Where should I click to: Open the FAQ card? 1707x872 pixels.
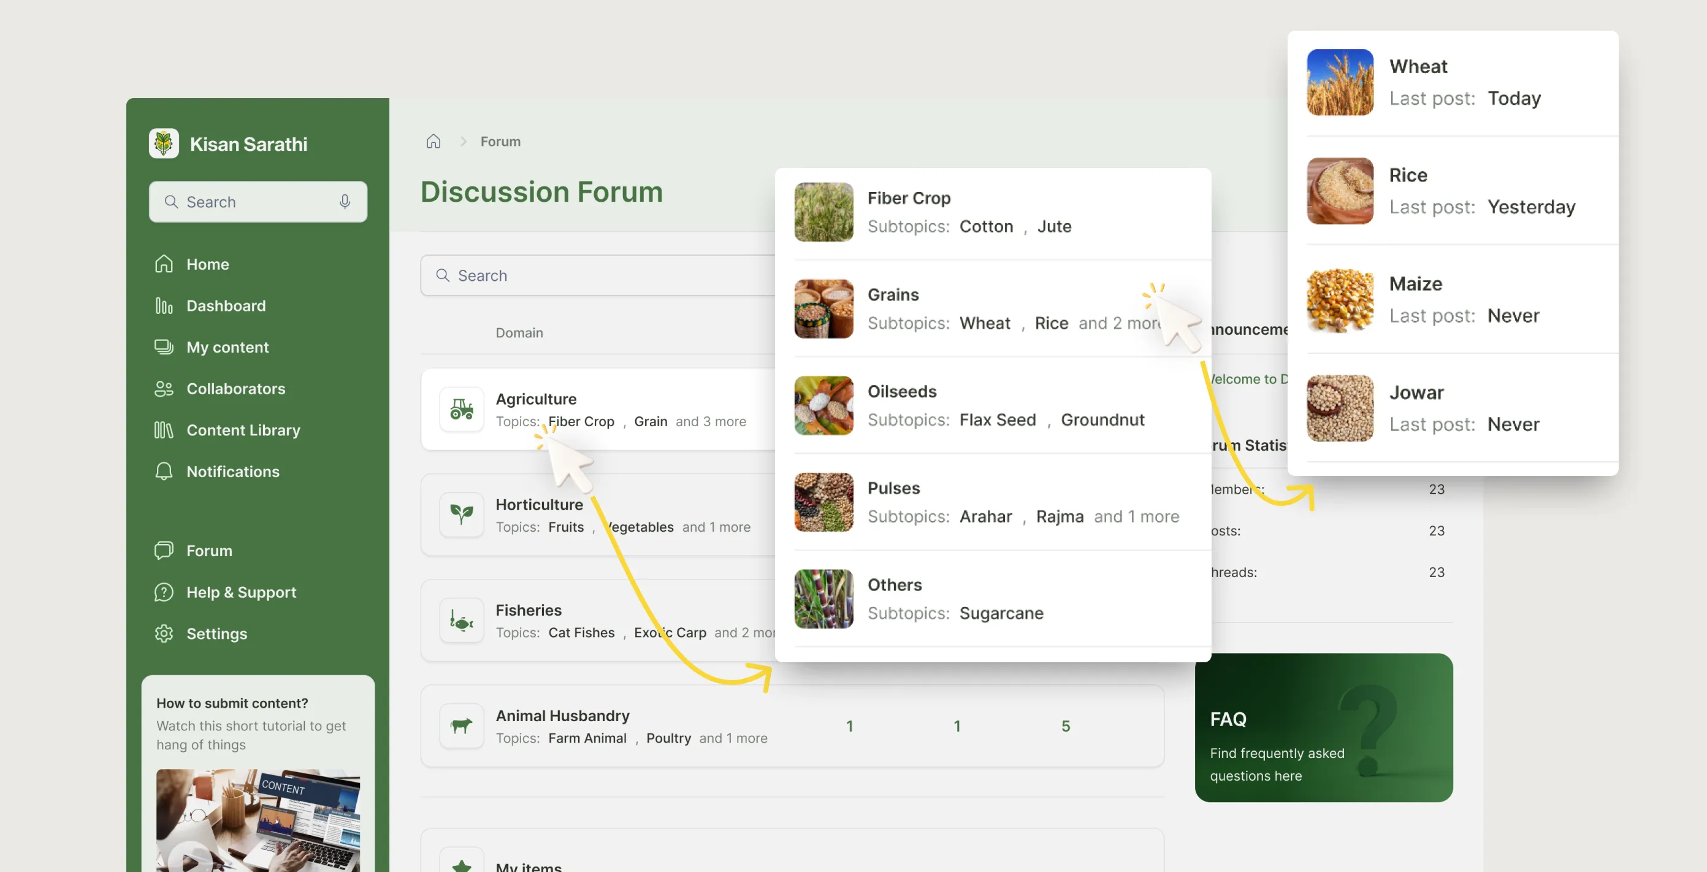click(x=1323, y=727)
